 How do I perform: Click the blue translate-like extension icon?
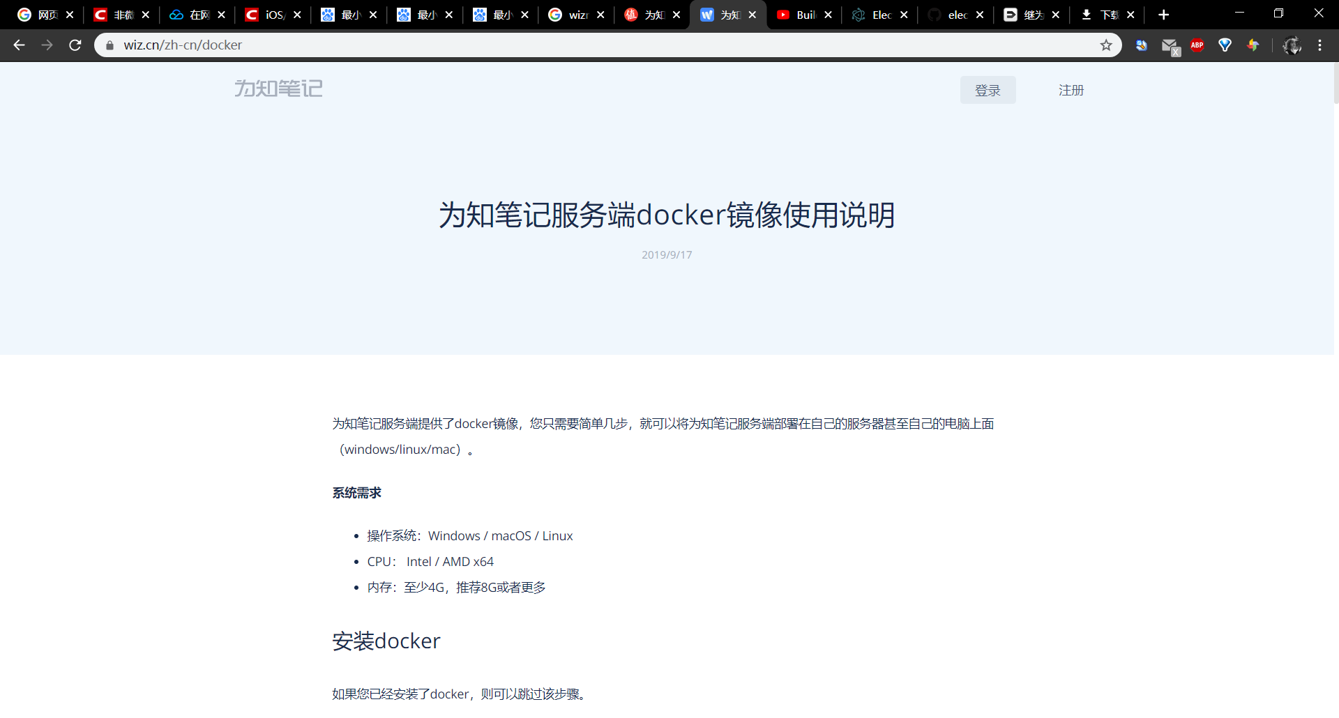(1142, 45)
